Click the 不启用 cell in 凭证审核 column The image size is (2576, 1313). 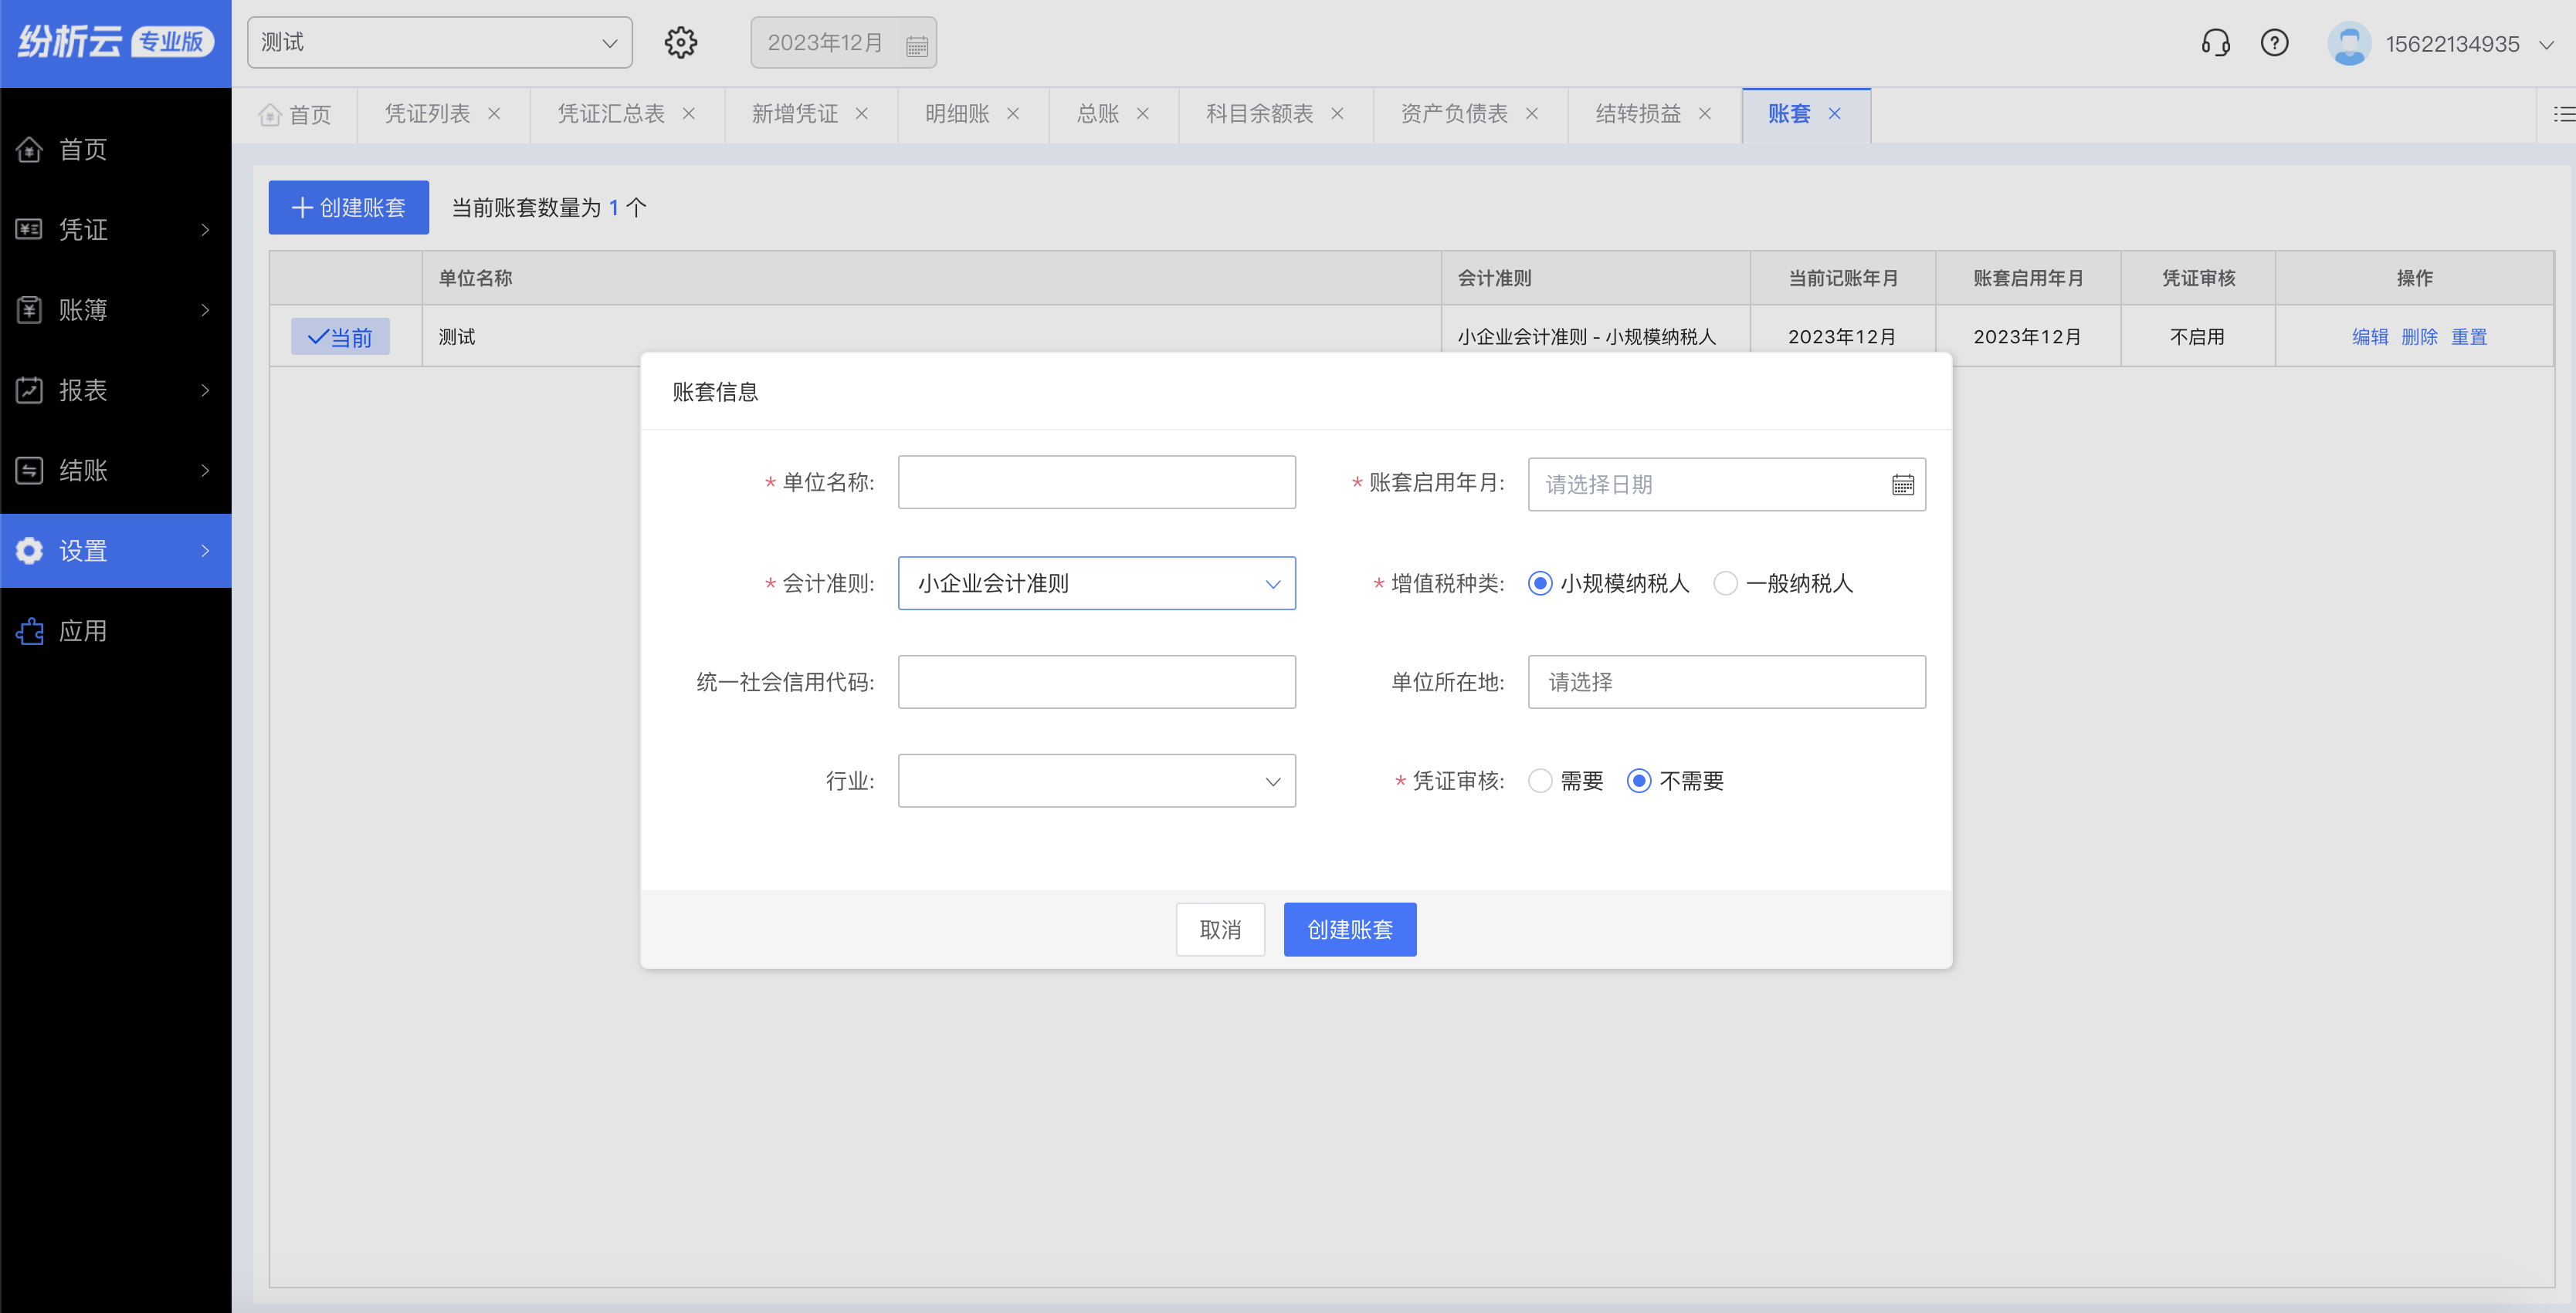(x=2197, y=337)
